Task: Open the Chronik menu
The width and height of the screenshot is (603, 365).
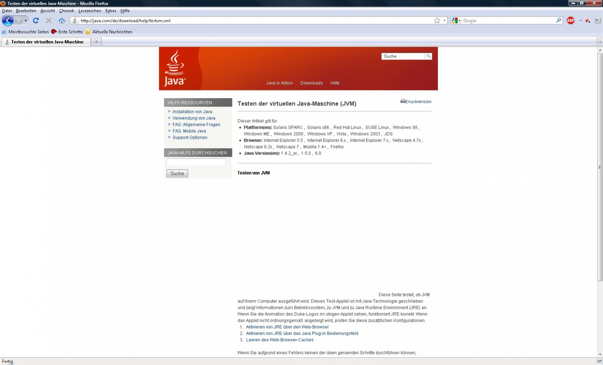Action: (66, 11)
